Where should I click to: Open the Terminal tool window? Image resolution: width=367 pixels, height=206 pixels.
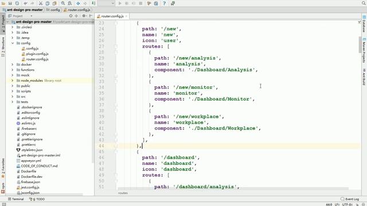[x=15, y=199]
